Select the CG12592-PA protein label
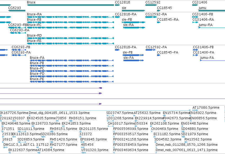This screenshot has width=225, height=154. click(x=156, y=47)
